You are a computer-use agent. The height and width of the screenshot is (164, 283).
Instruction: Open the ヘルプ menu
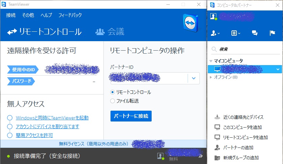pos(46,15)
